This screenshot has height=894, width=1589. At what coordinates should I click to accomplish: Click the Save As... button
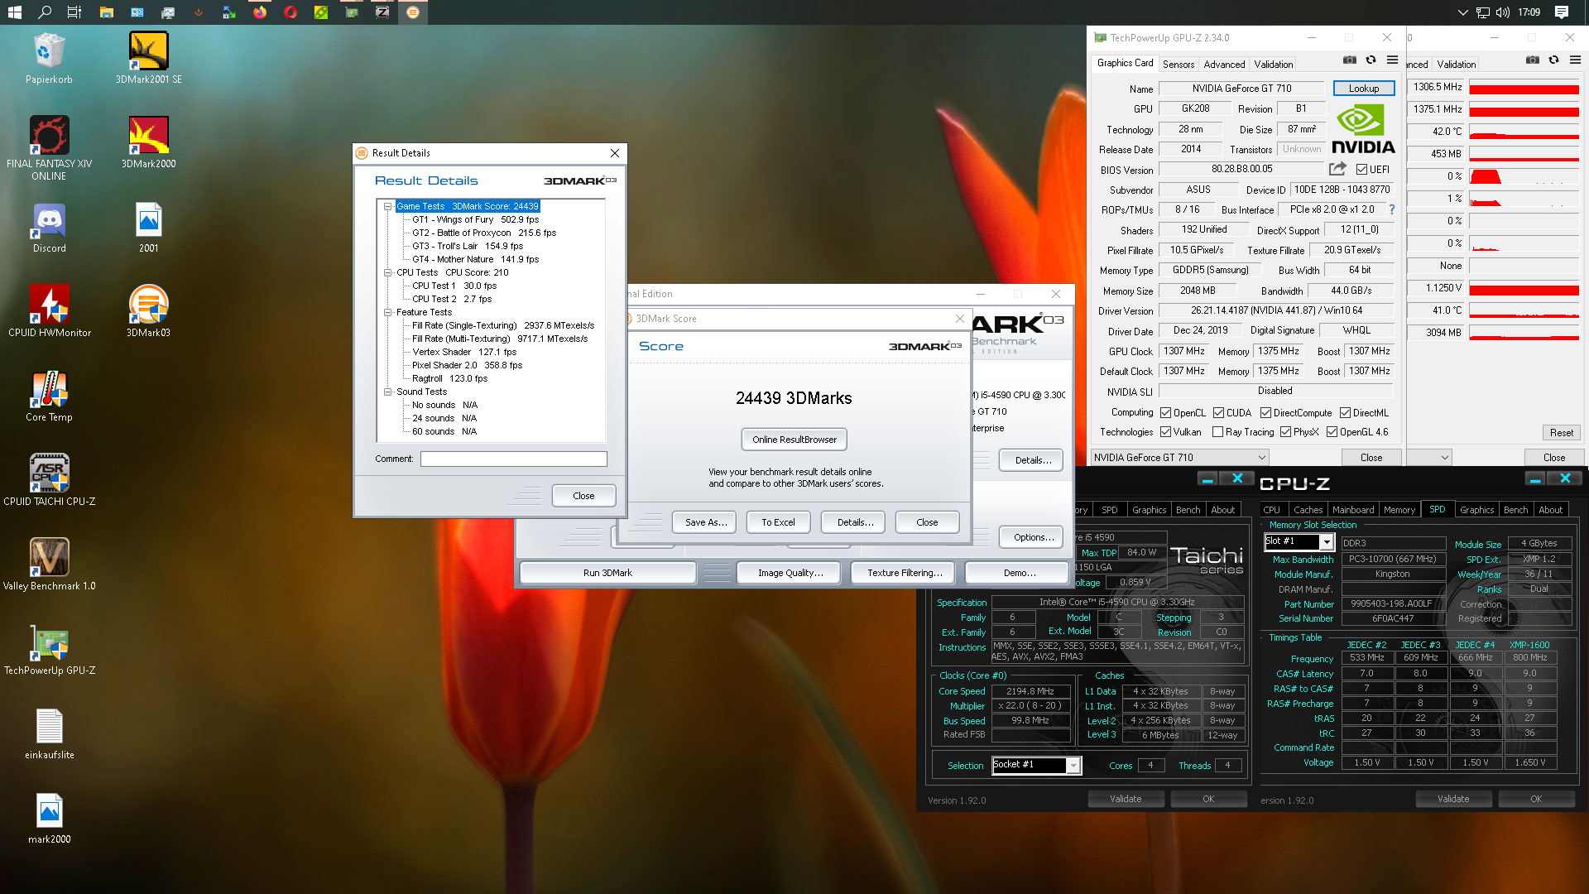[x=706, y=522]
